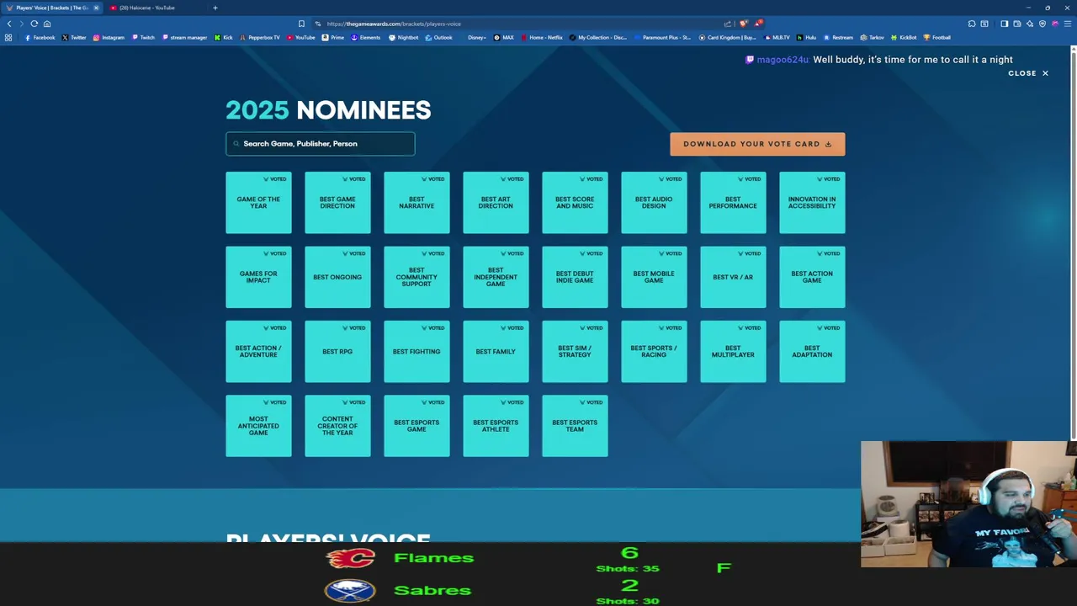Open the Games for Impact category

pos(258,277)
